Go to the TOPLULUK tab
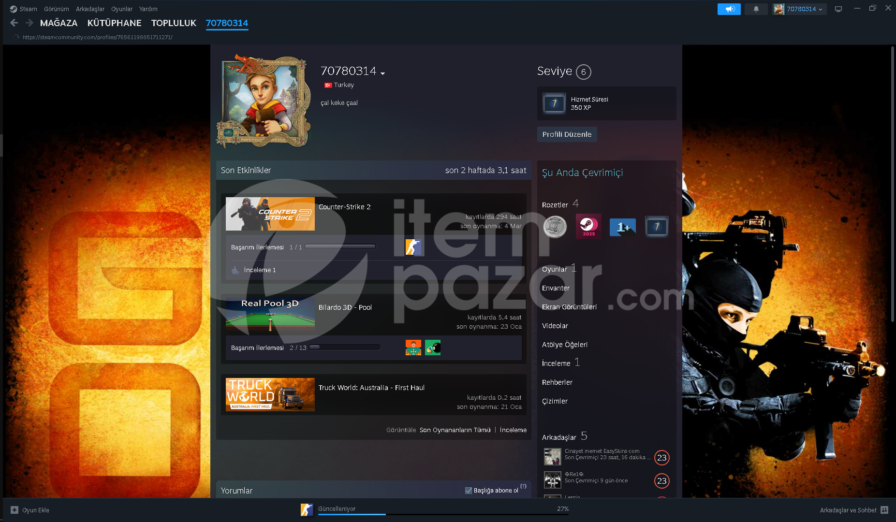This screenshot has height=522, width=896. coord(174,23)
